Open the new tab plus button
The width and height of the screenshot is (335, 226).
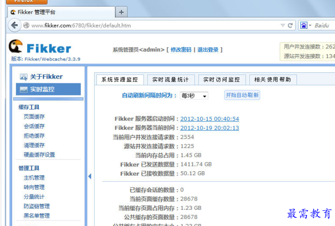121,12
